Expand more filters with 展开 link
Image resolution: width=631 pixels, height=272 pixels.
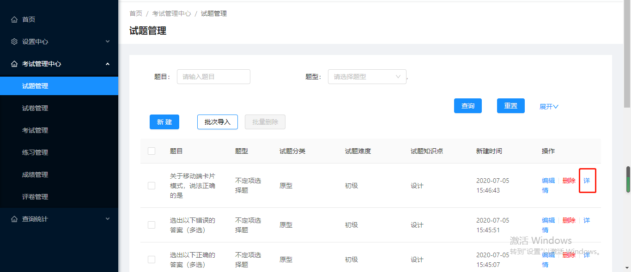click(549, 106)
